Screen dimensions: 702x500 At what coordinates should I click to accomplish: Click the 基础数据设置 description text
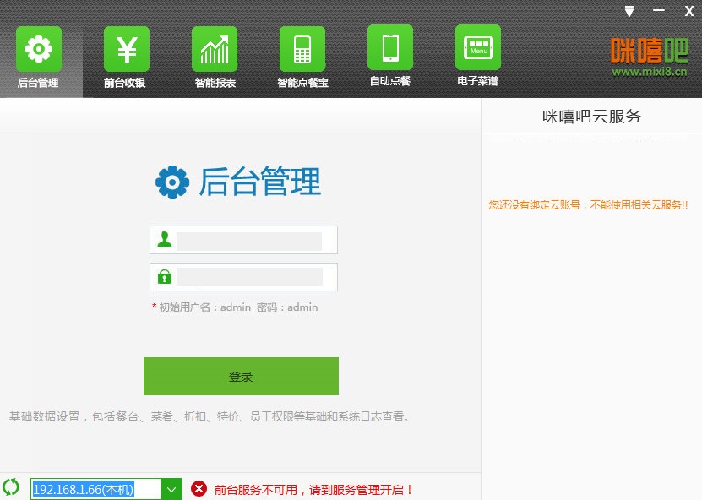click(209, 416)
